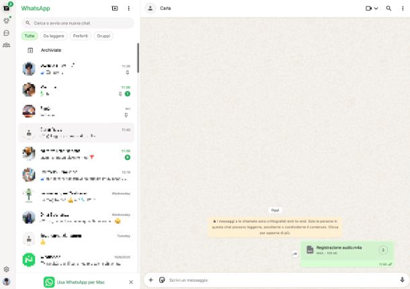Open emoji and sticker picker
410x289 pixels.
point(162,280)
